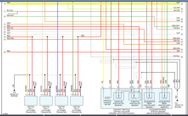
Task: Click the ORG label beside number 29
Action: [x=178, y=20]
